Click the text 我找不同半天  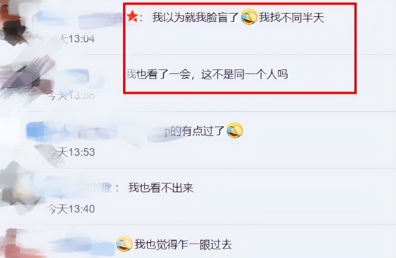(x=292, y=17)
